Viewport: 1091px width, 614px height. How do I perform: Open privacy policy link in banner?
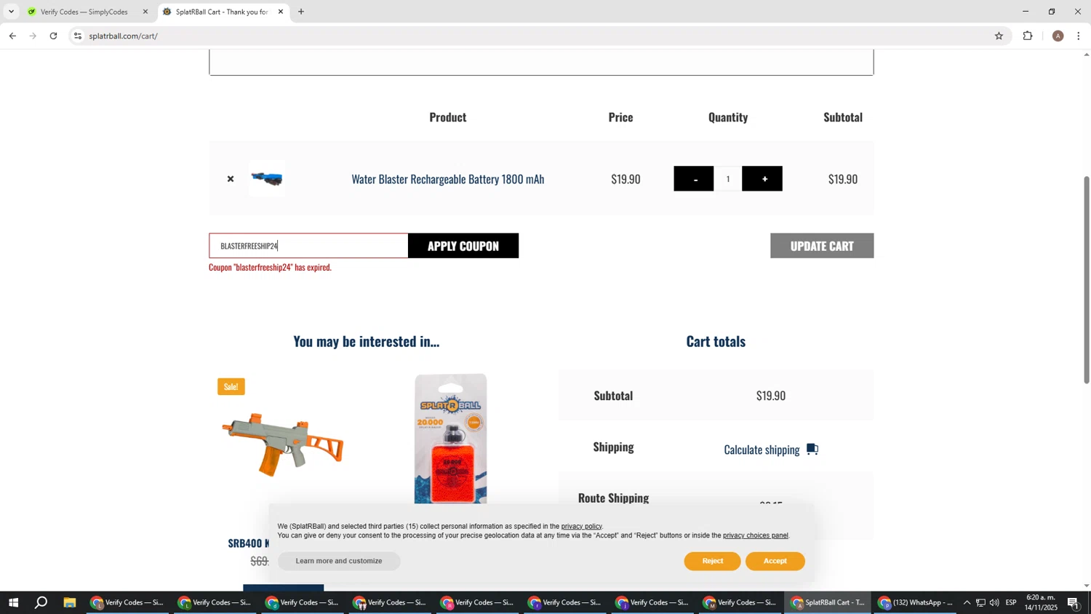pyautogui.click(x=581, y=526)
